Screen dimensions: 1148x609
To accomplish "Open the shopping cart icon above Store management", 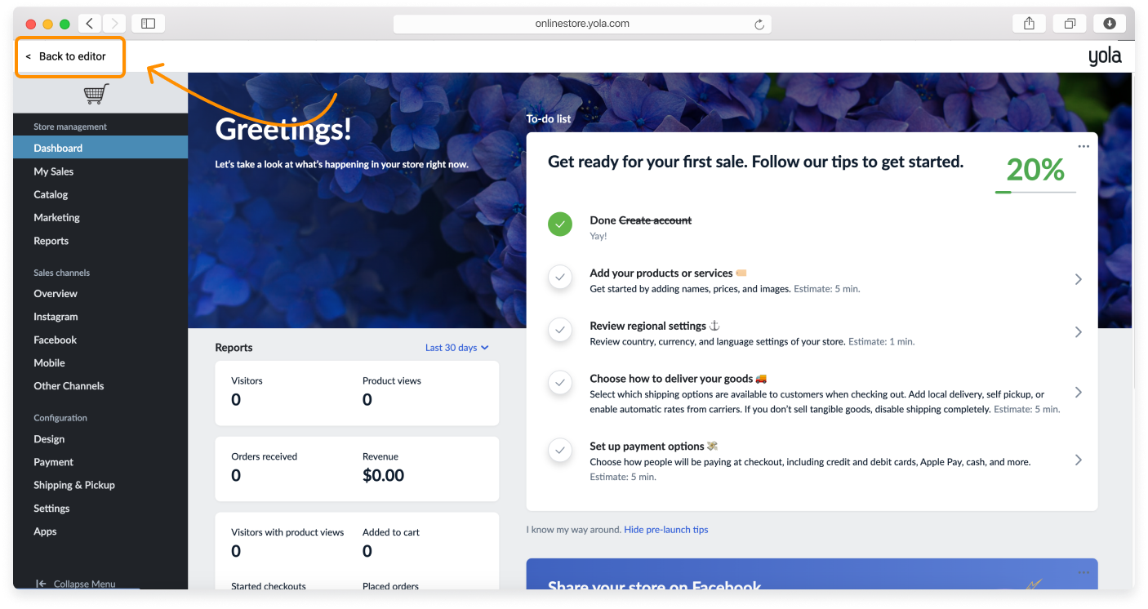I will [96, 93].
